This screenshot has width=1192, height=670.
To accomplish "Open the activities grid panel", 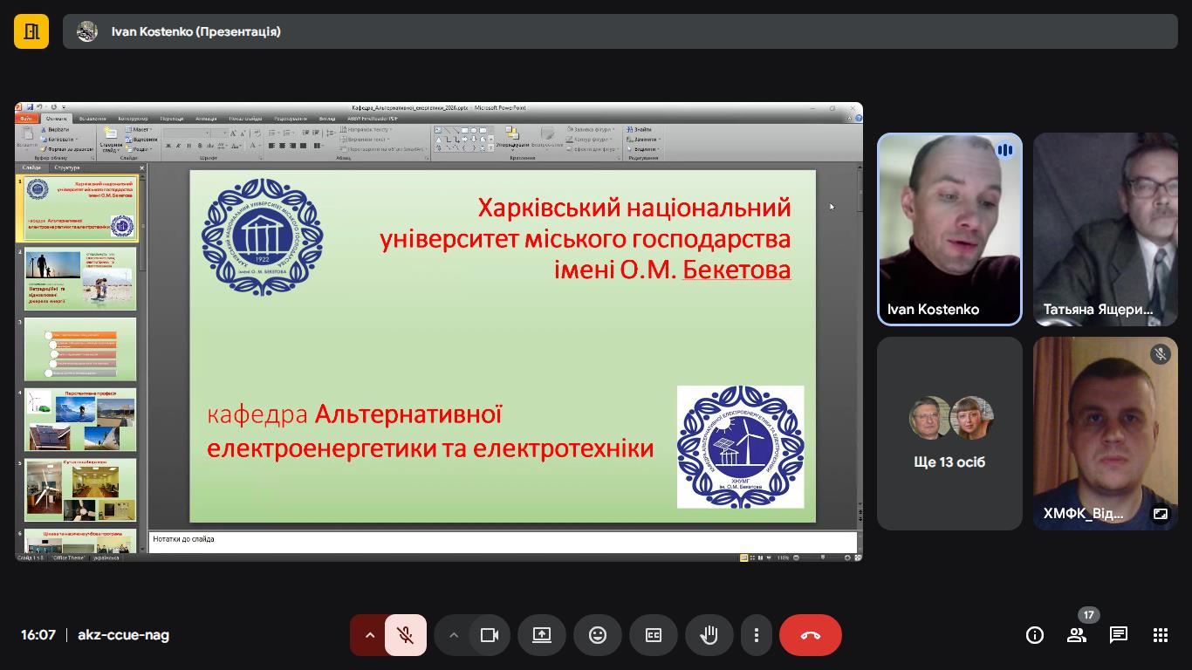I will [1161, 635].
